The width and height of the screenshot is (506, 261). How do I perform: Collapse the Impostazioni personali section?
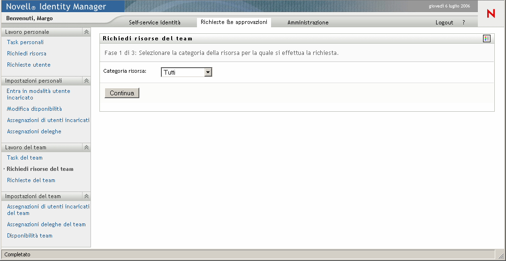[x=86, y=81]
